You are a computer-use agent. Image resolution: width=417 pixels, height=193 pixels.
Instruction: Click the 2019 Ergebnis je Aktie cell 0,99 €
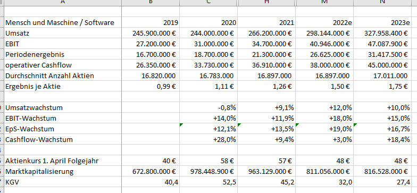click(x=151, y=86)
